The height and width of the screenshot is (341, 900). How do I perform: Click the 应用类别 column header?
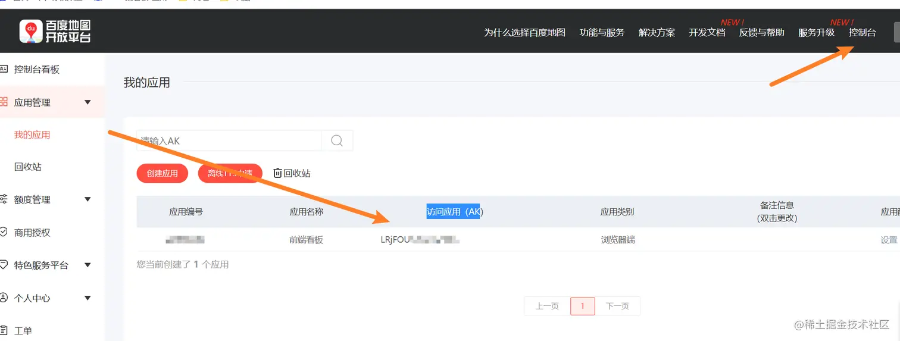tap(617, 211)
